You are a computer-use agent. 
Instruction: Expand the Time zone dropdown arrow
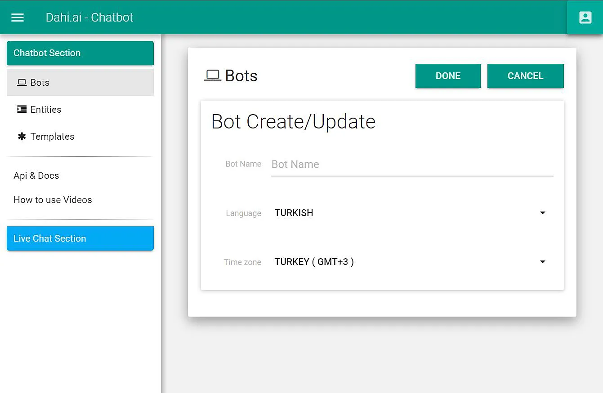[x=542, y=262]
